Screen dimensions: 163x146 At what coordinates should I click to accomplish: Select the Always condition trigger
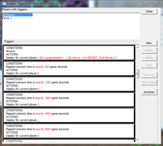tap(69, 53)
